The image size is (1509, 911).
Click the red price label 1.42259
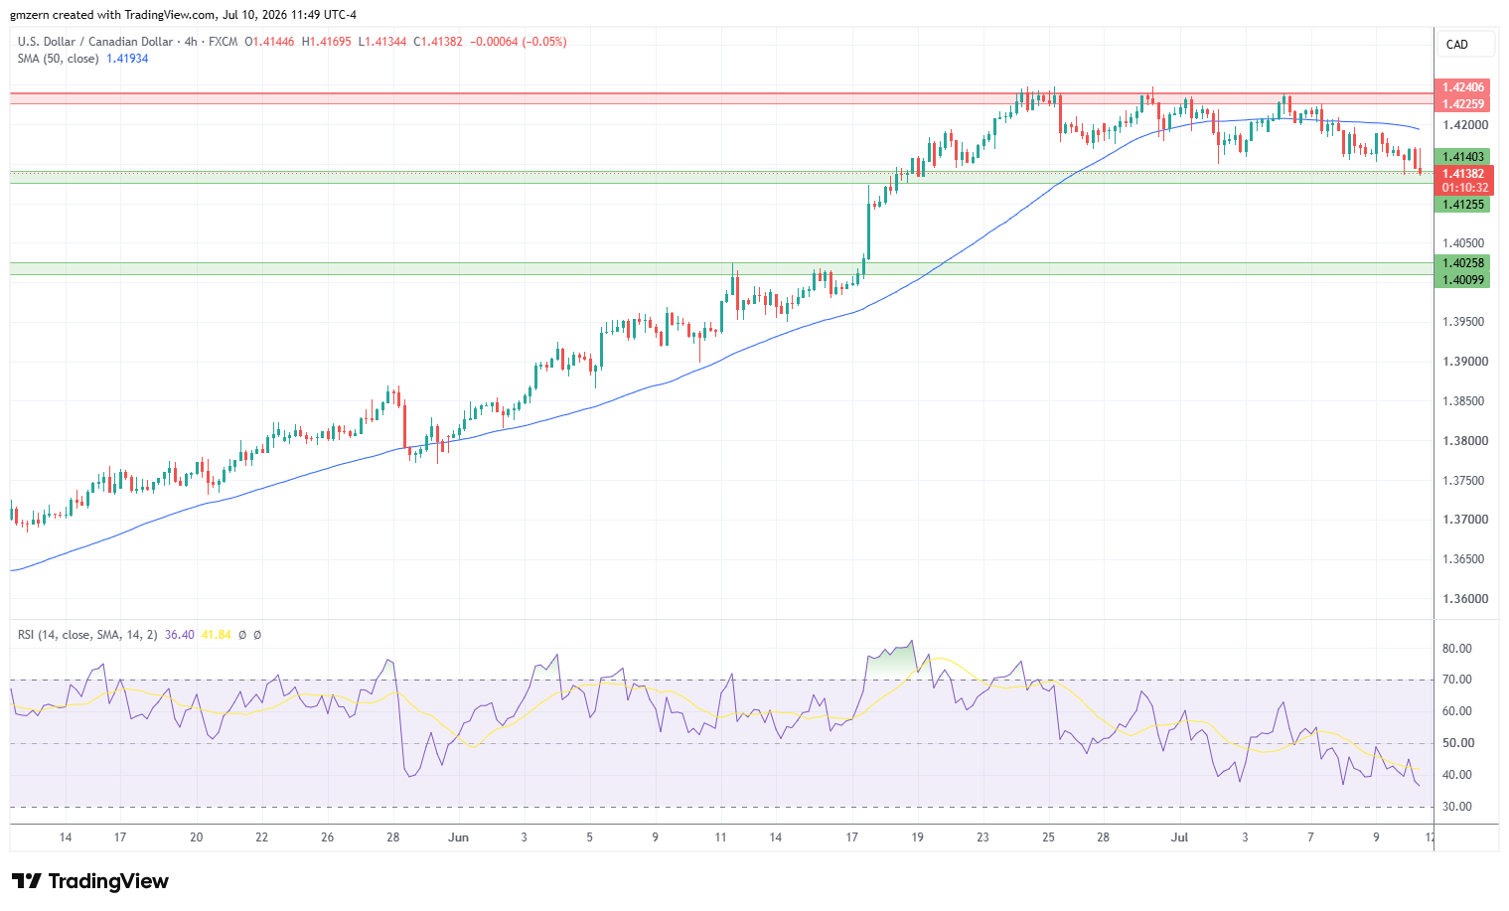click(x=1463, y=104)
